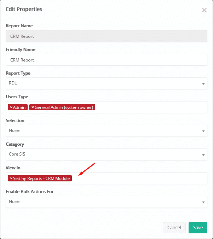The width and height of the screenshot is (213, 239).
Task: Expand the Enable Bulk Actions For arrow
Action: pyautogui.click(x=203, y=202)
